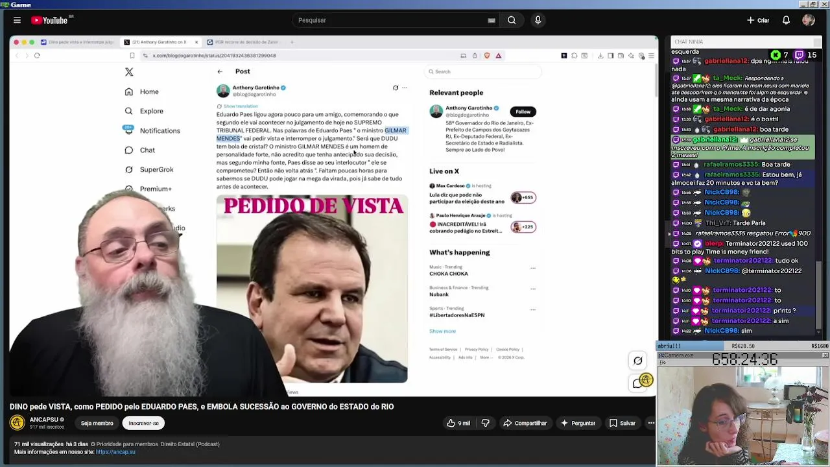The height and width of the screenshot is (467, 830).
Task: Like the video with 9 mil likes
Action: (458, 423)
